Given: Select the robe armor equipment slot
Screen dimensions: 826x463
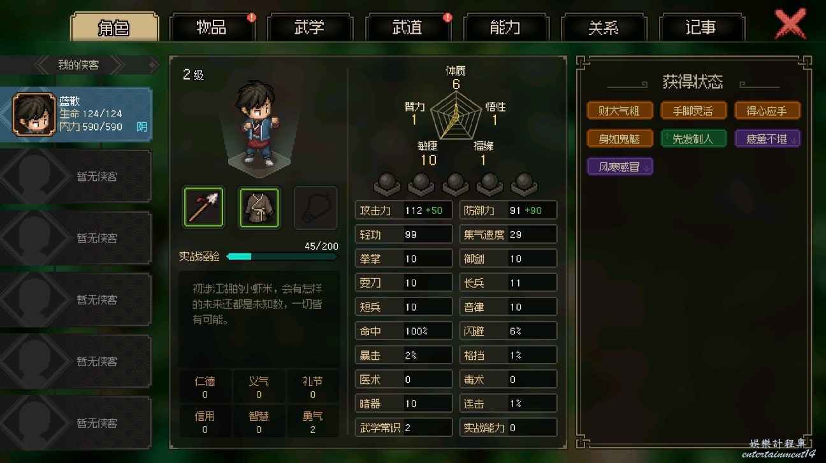Looking at the screenshot, I should (x=259, y=208).
